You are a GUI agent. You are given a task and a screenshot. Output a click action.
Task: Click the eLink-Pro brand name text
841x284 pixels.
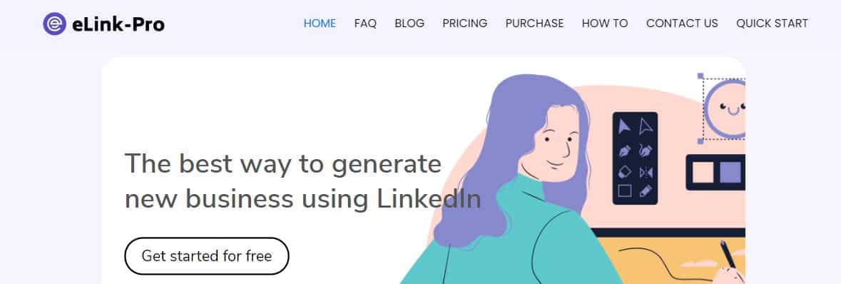click(118, 24)
